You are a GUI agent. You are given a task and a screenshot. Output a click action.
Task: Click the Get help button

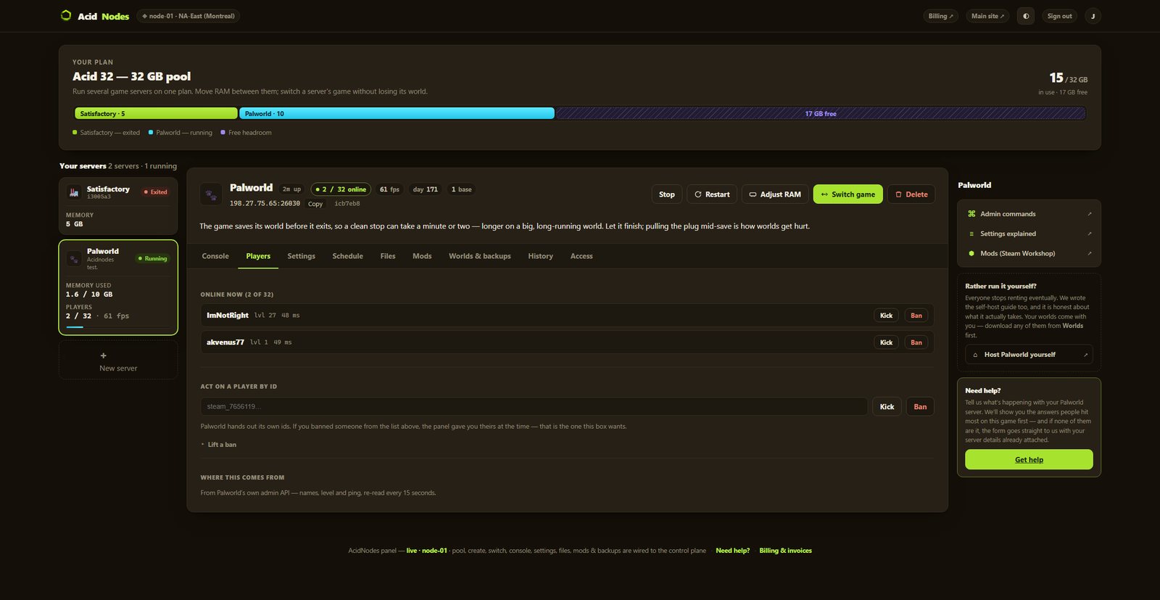point(1029,459)
